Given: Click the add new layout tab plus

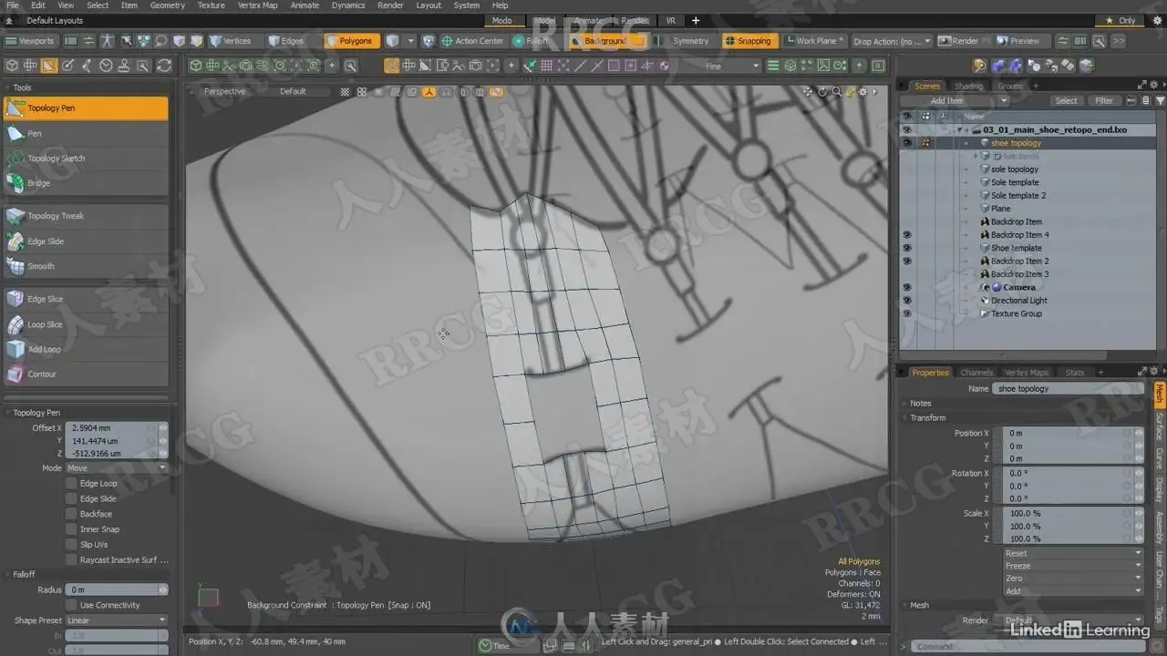Looking at the screenshot, I should click(696, 20).
